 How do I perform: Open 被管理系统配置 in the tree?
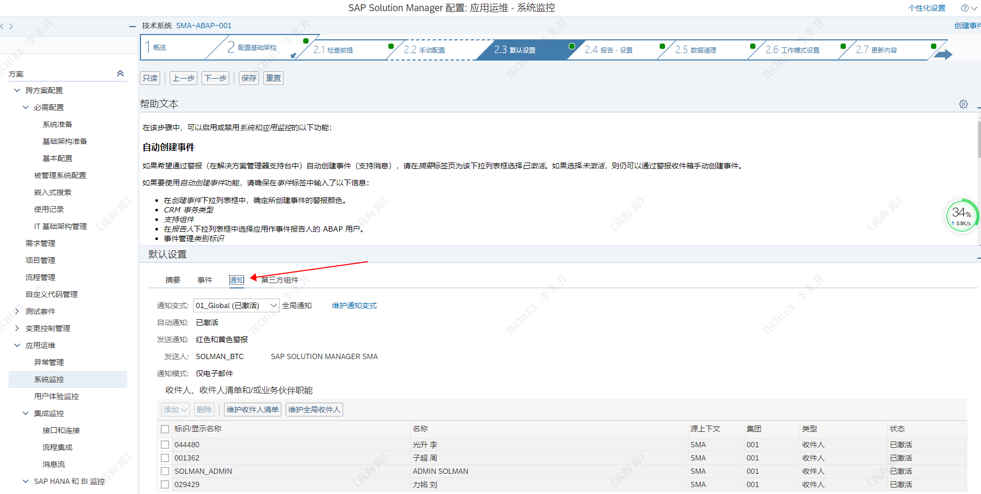point(60,175)
